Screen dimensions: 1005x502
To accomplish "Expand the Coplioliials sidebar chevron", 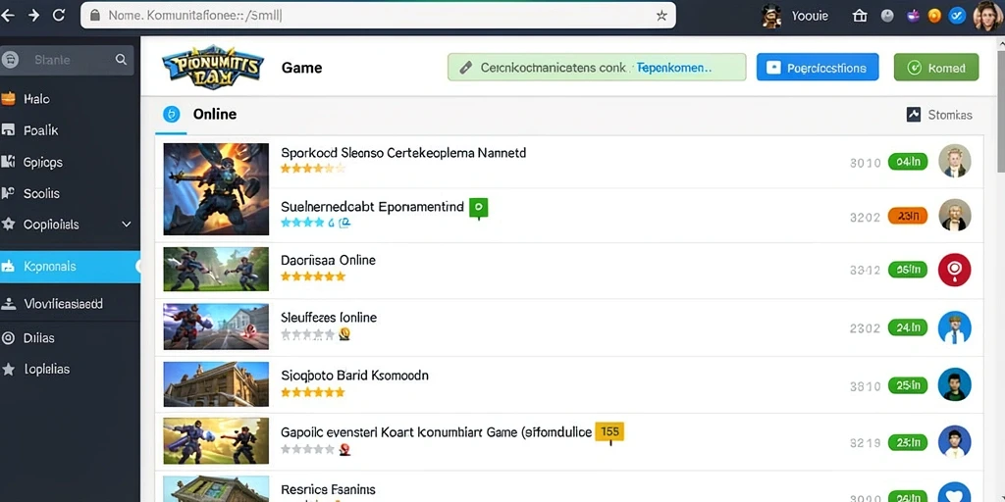I will (127, 225).
